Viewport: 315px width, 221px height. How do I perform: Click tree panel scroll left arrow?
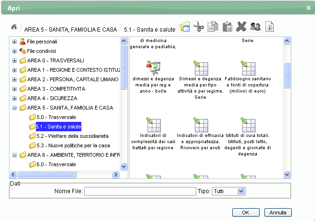(x=13, y=174)
